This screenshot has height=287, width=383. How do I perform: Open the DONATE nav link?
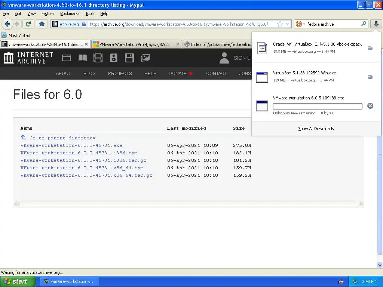181,74
